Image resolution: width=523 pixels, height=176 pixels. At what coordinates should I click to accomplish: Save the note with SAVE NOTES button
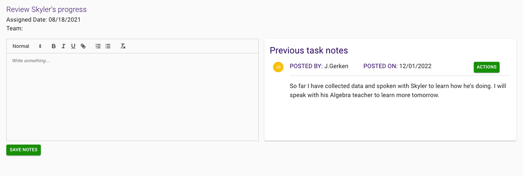[24, 150]
